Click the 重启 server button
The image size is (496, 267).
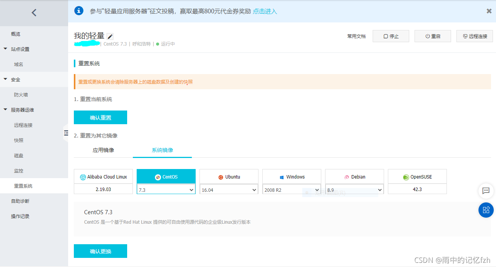coord(433,36)
